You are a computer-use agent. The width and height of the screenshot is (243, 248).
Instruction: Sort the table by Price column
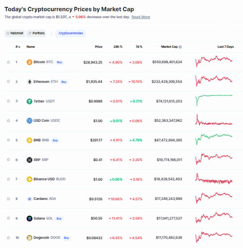point(99,47)
